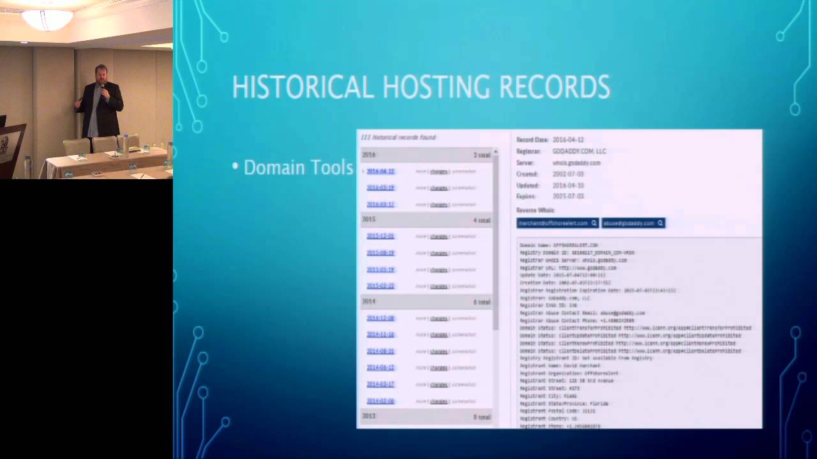This screenshot has height=459, width=817.
Task: Click the changes link for 2014-12-08
Action: tap(438, 318)
